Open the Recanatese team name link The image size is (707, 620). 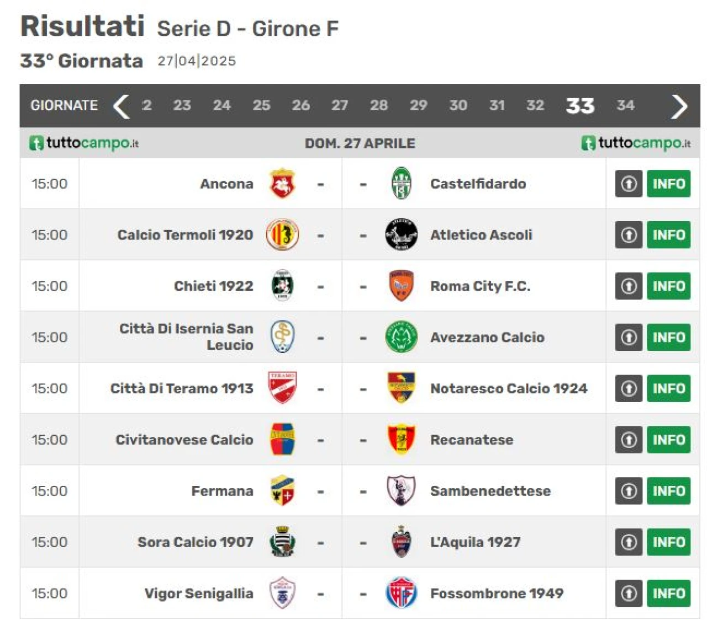pos(472,440)
